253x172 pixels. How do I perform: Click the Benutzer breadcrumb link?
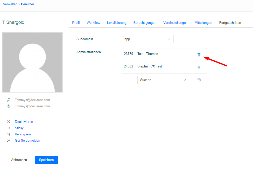28,4
